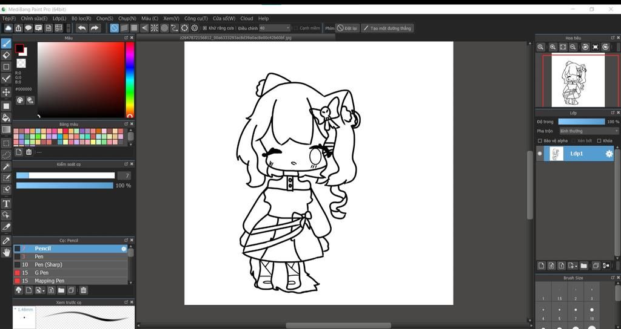Click the Undo arrow in toolbar
This screenshot has width=621, height=329.
click(82, 28)
